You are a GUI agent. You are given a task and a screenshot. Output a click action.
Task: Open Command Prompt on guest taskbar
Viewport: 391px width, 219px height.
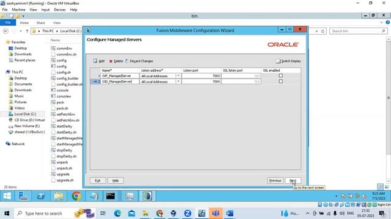110,196
